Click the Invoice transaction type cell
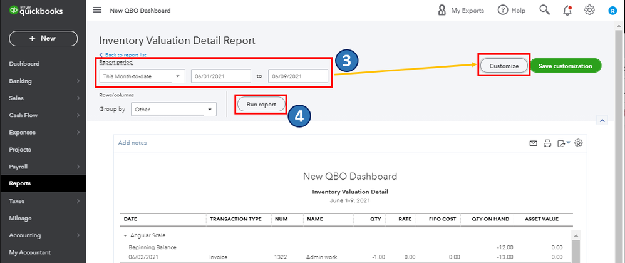625x263 pixels. pos(219,257)
